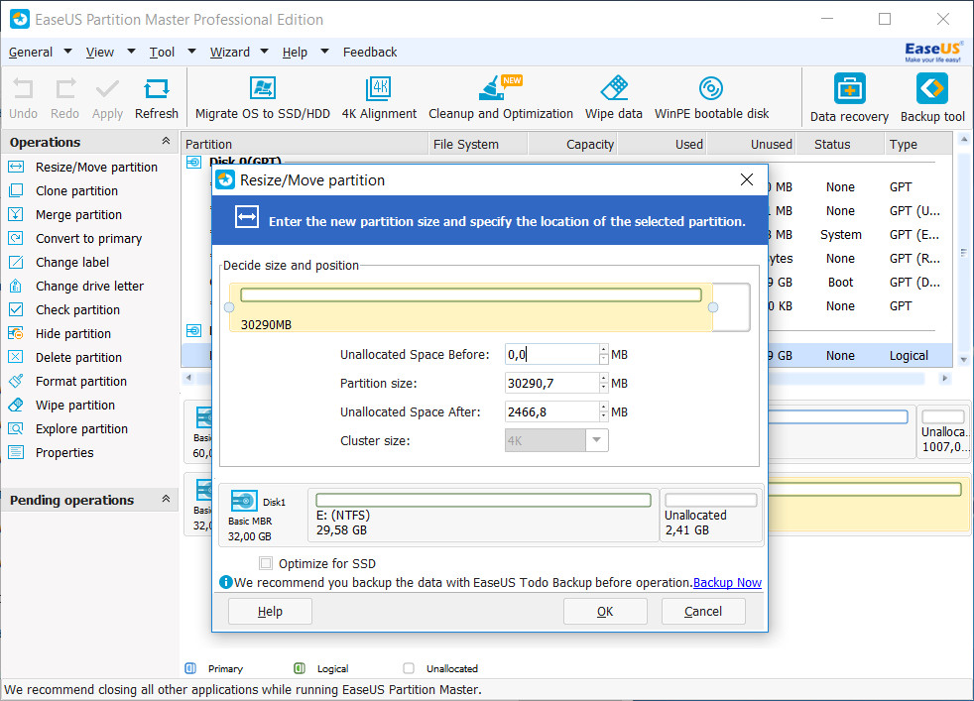Viewport: 974px width, 701px height.
Task: Select the Unallocated 2,41 GB block
Action: (x=710, y=515)
